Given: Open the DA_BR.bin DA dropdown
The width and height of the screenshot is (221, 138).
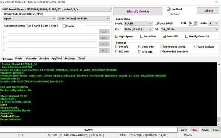Looking at the screenshot, I should 189,29.
